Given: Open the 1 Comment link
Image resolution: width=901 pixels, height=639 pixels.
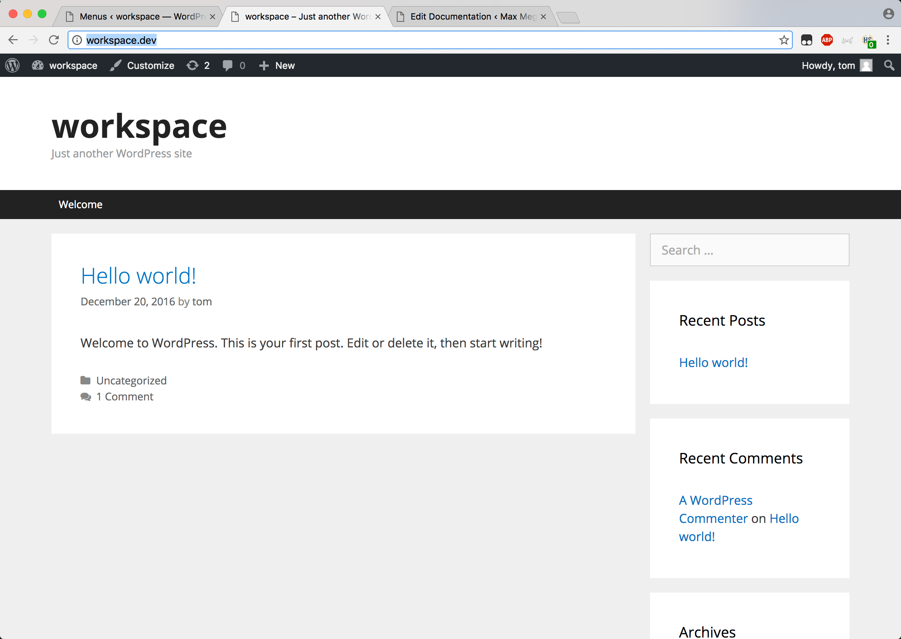Looking at the screenshot, I should click(125, 397).
